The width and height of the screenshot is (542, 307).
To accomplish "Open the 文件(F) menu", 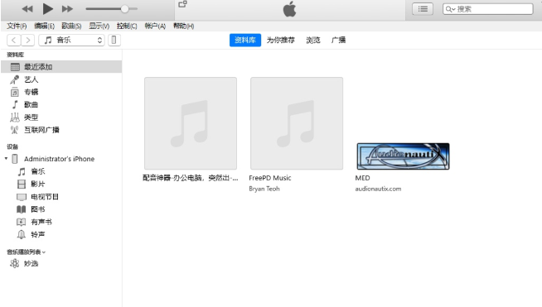I will coord(17,26).
